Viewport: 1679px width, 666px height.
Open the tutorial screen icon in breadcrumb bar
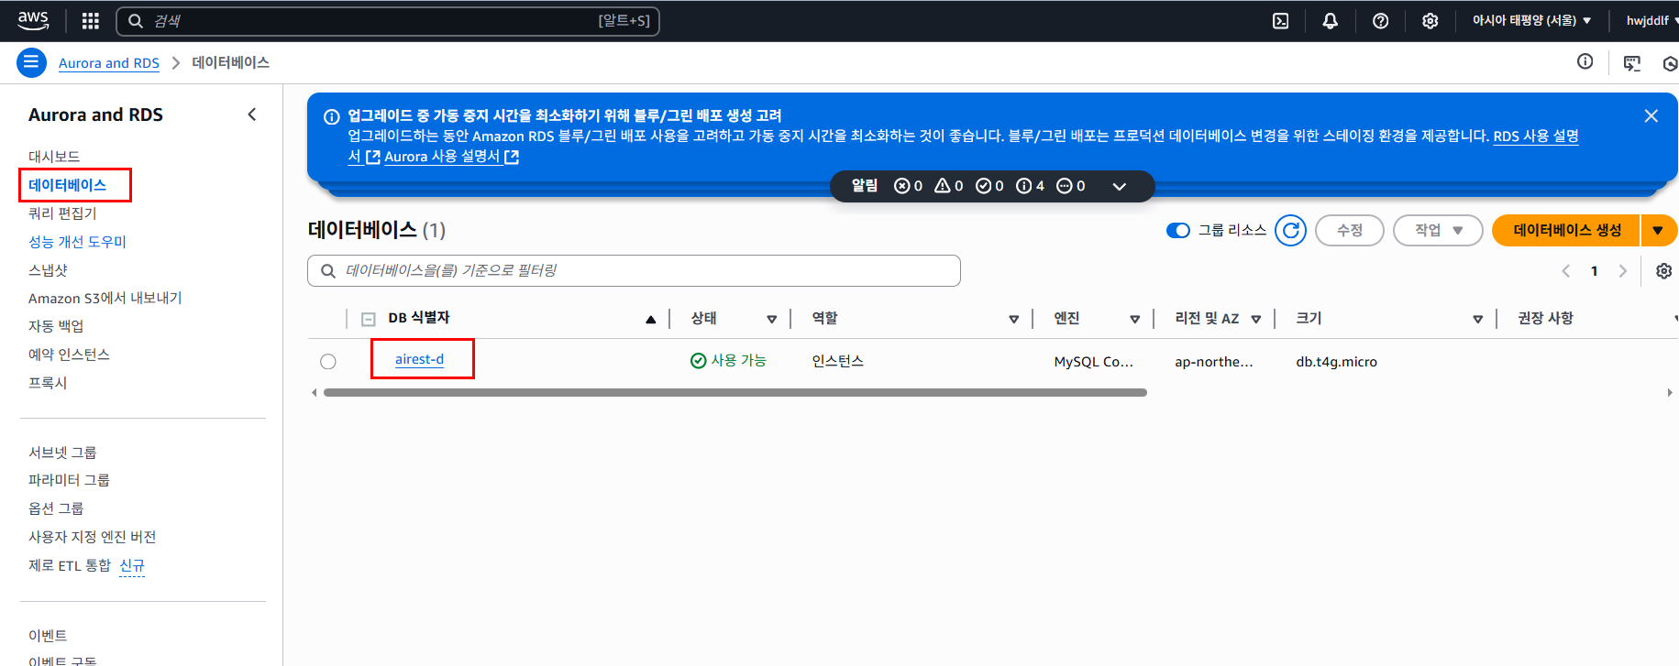(1632, 63)
